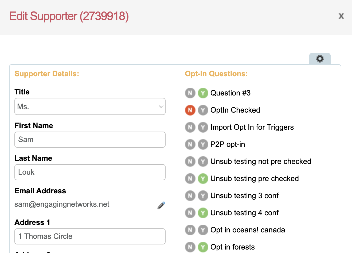Screen dimensions: 352x253
Task: Set Question #3 opt-in to Y
Action: click(x=203, y=93)
